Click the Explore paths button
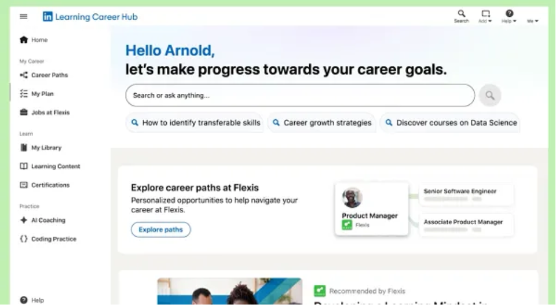 160,230
